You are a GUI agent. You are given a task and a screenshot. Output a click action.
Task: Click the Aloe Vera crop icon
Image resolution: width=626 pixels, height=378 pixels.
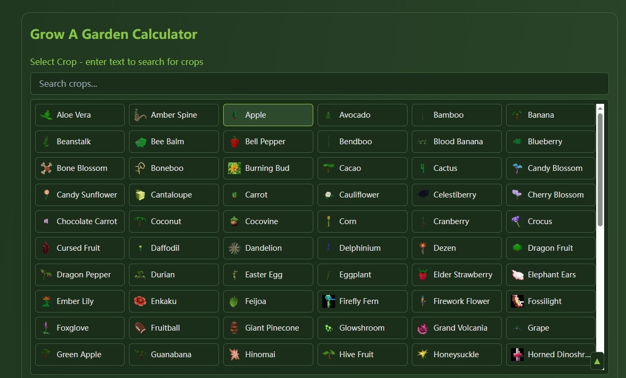point(47,114)
